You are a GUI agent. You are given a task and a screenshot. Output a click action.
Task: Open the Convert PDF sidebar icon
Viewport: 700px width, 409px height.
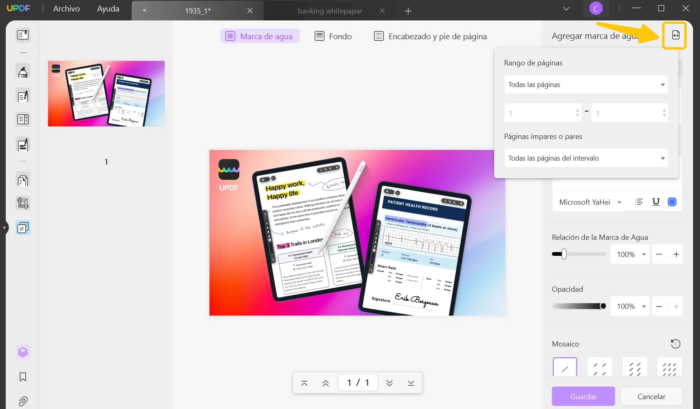pos(23,180)
